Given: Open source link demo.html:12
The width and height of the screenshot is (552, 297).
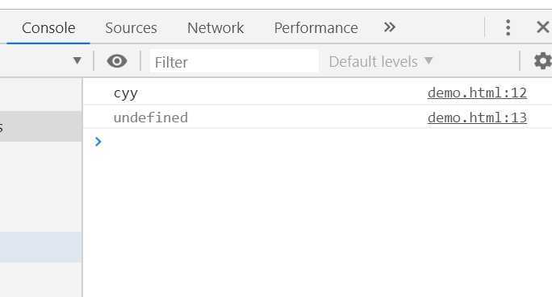Looking at the screenshot, I should [477, 93].
